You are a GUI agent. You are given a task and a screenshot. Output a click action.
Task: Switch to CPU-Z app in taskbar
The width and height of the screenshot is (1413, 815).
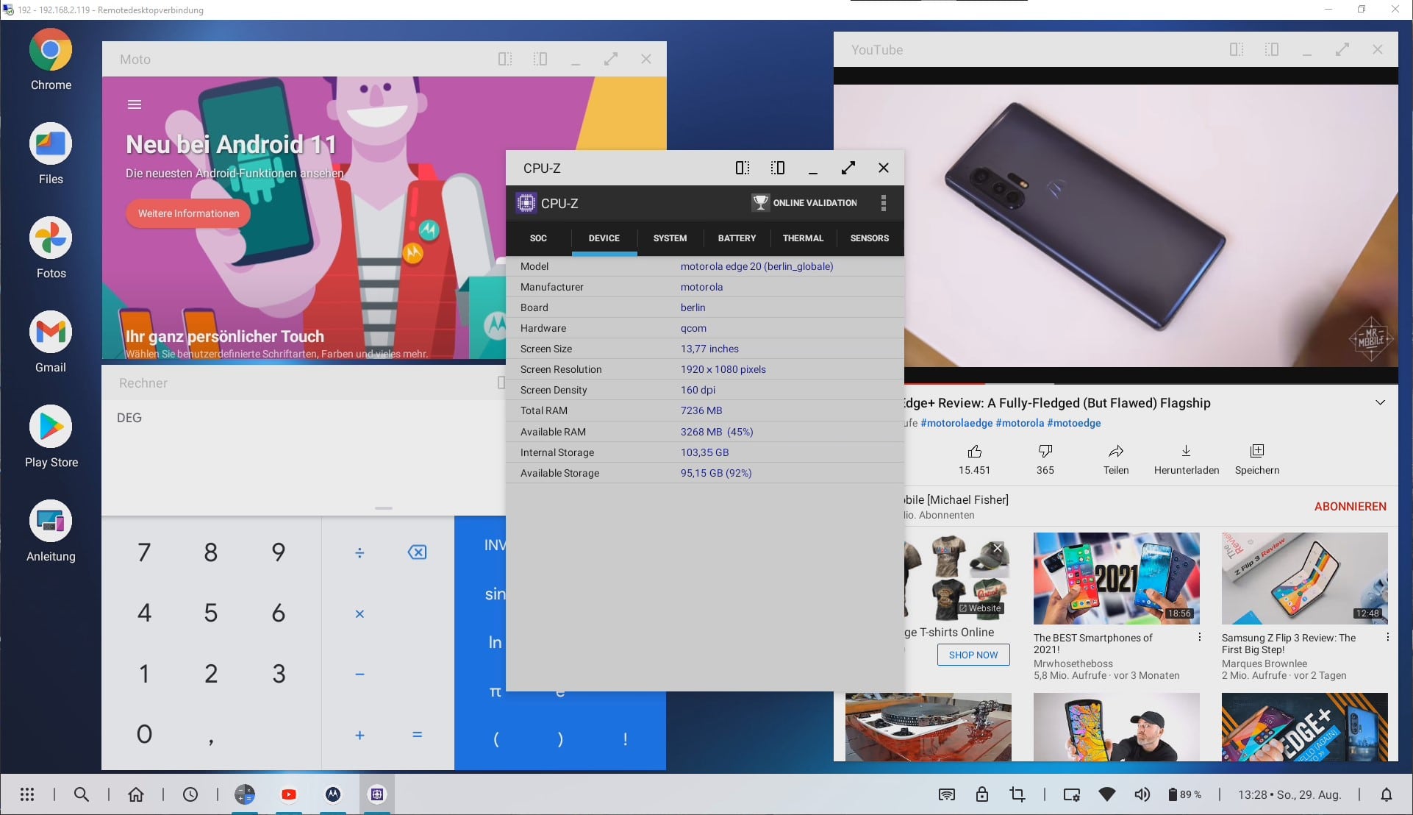pyautogui.click(x=377, y=794)
